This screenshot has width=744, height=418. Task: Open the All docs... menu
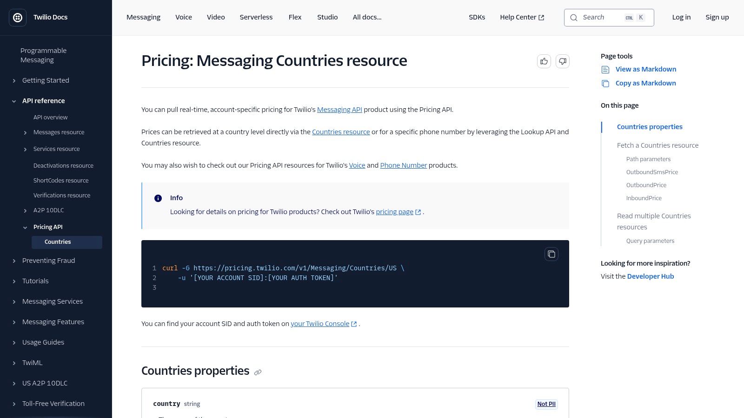[367, 17]
